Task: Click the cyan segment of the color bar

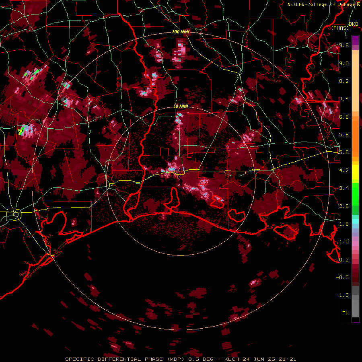Action: 355,221
